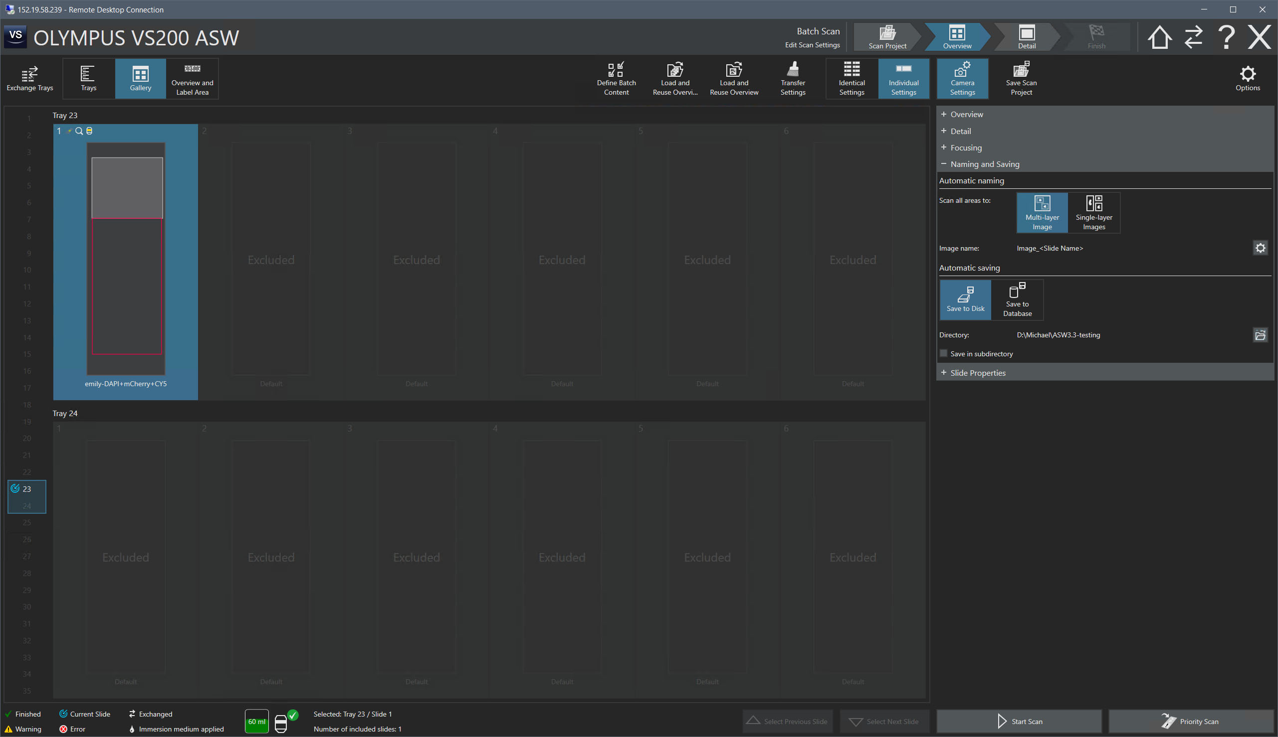Toggle Camera Settings panel
This screenshot has width=1278, height=737.
point(962,78)
